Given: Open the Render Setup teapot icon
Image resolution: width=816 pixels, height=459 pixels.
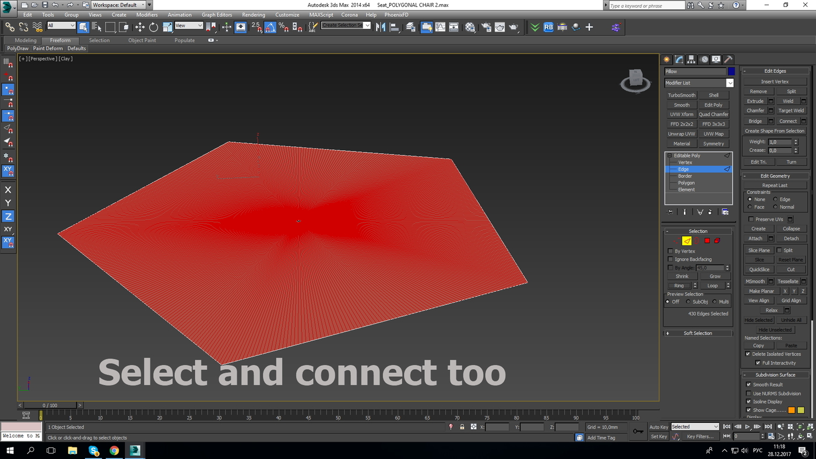Looking at the screenshot, I should pos(486,27).
